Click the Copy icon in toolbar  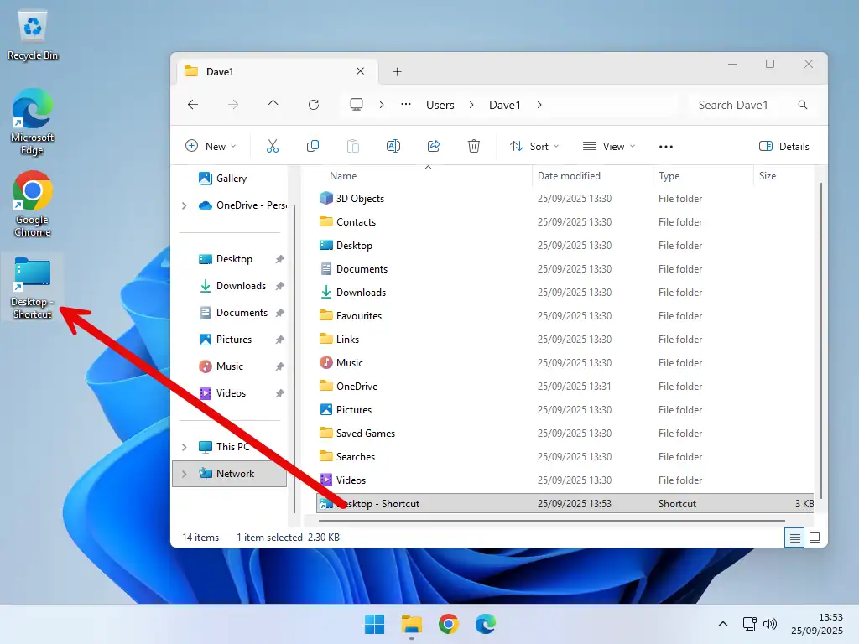pyautogui.click(x=313, y=146)
